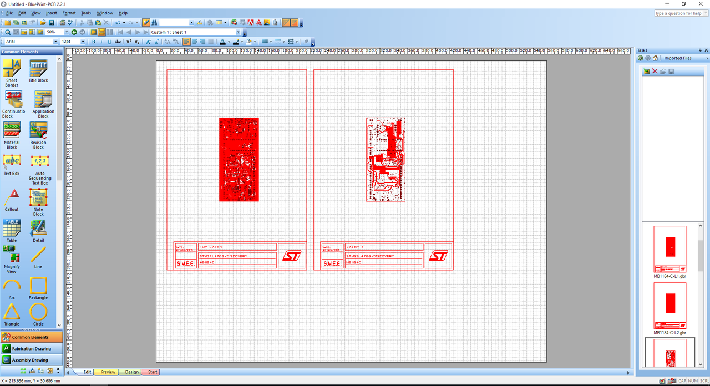This screenshot has width=710, height=386.
Task: Open the 12pt font size dropdown
Action: 83,42
